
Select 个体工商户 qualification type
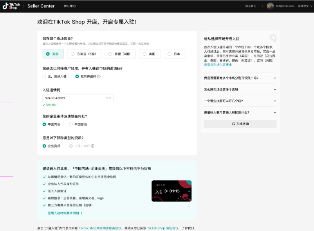[79, 146]
